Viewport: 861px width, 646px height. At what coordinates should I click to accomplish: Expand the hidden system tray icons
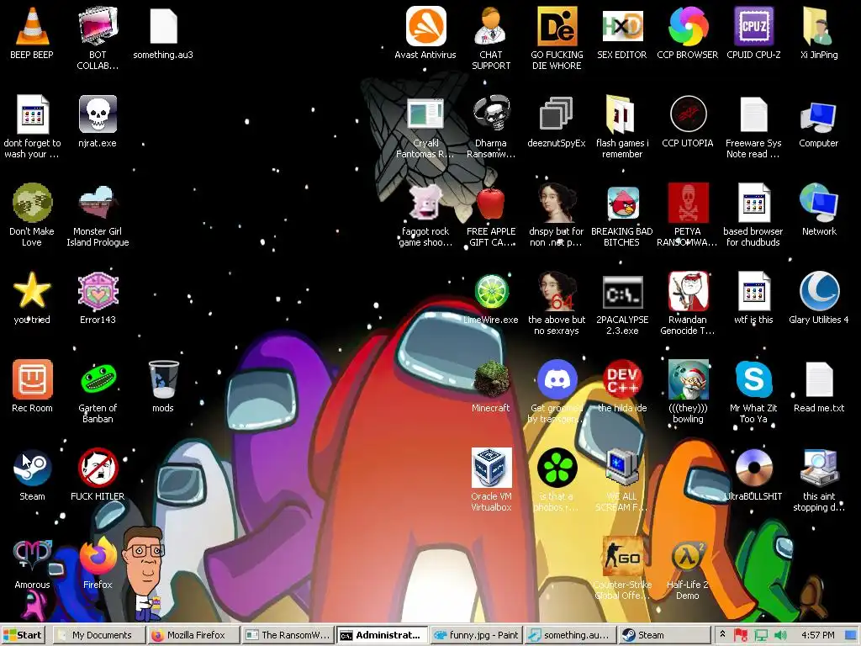coord(722,635)
